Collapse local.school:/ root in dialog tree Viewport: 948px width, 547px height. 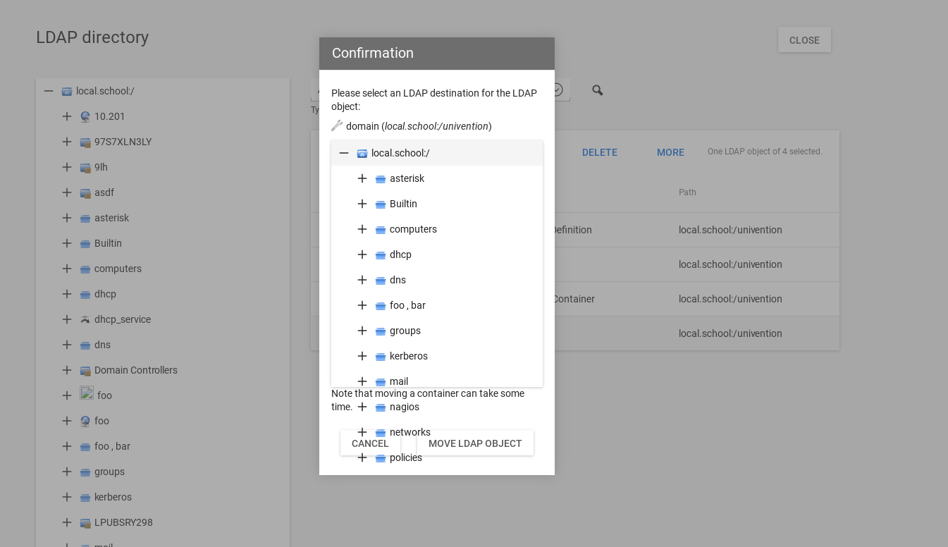(x=344, y=153)
